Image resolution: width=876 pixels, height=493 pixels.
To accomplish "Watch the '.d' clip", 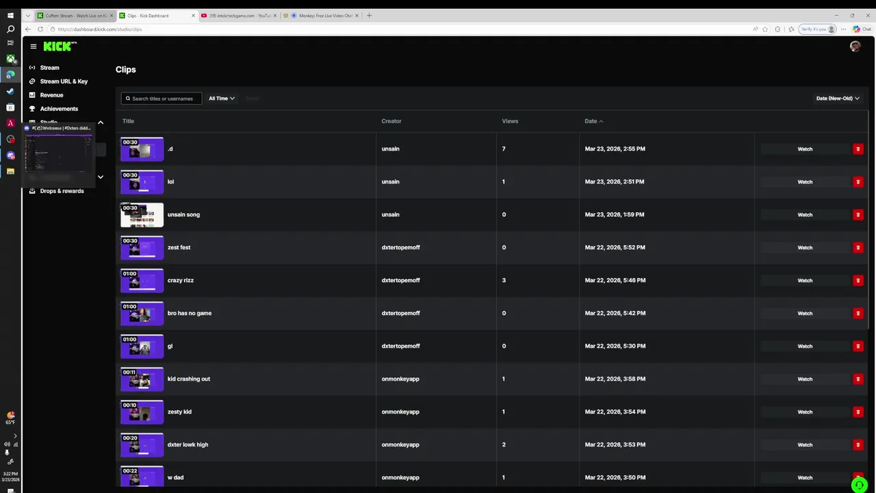I will point(805,149).
